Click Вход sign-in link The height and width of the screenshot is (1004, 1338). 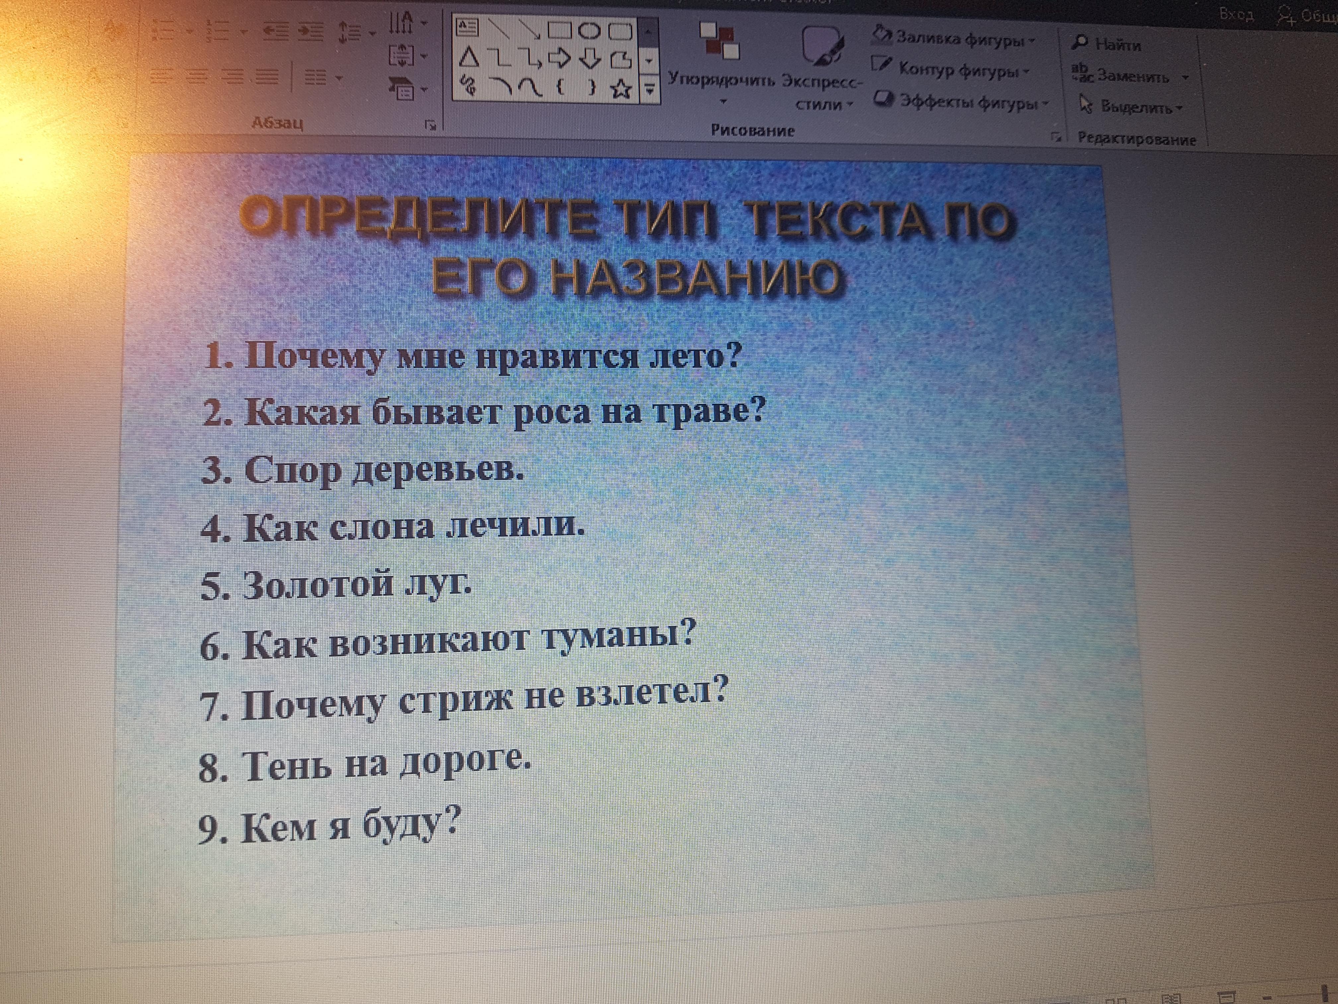(1236, 14)
